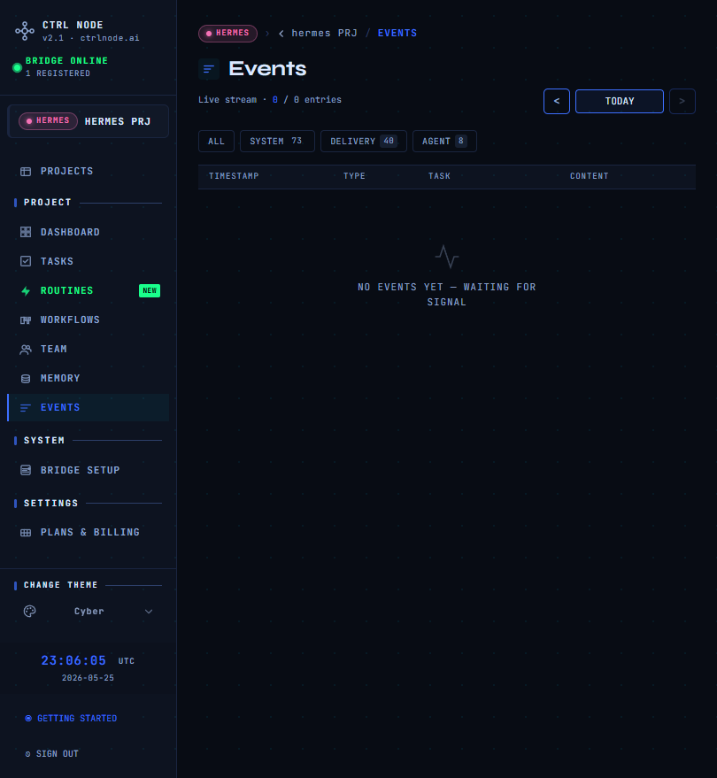Go to previous day with < button

(x=557, y=101)
